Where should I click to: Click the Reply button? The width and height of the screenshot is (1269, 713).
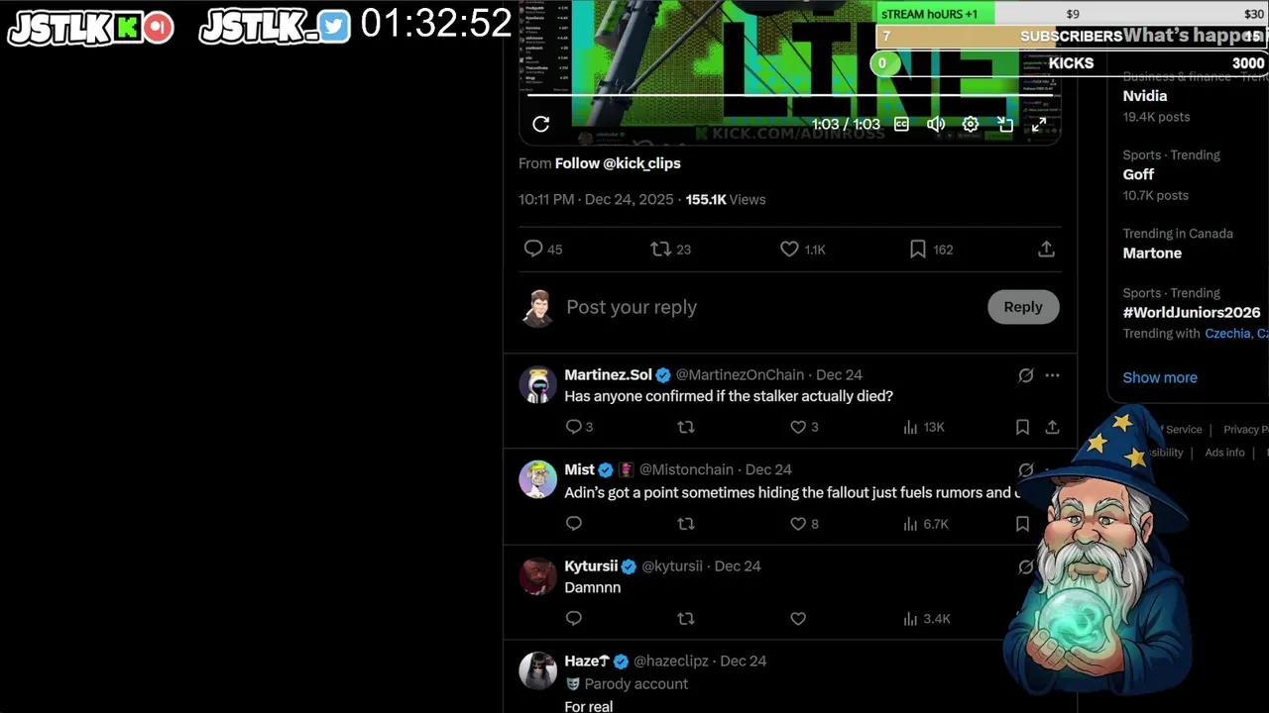[1023, 307]
